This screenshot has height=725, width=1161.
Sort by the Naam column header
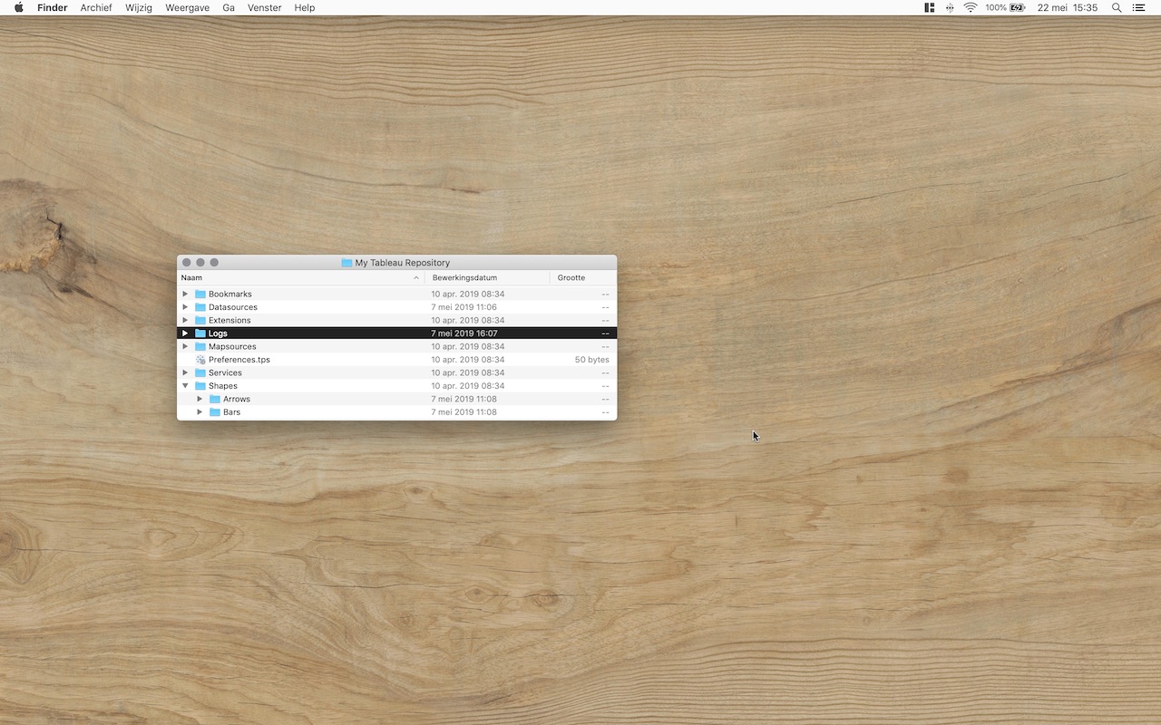tap(300, 277)
